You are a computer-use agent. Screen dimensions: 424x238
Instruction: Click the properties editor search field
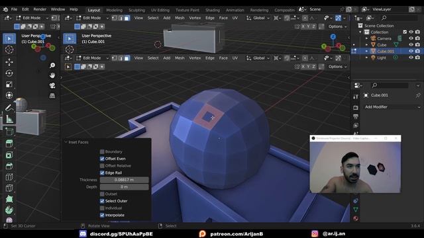pyautogui.click(x=390, y=85)
